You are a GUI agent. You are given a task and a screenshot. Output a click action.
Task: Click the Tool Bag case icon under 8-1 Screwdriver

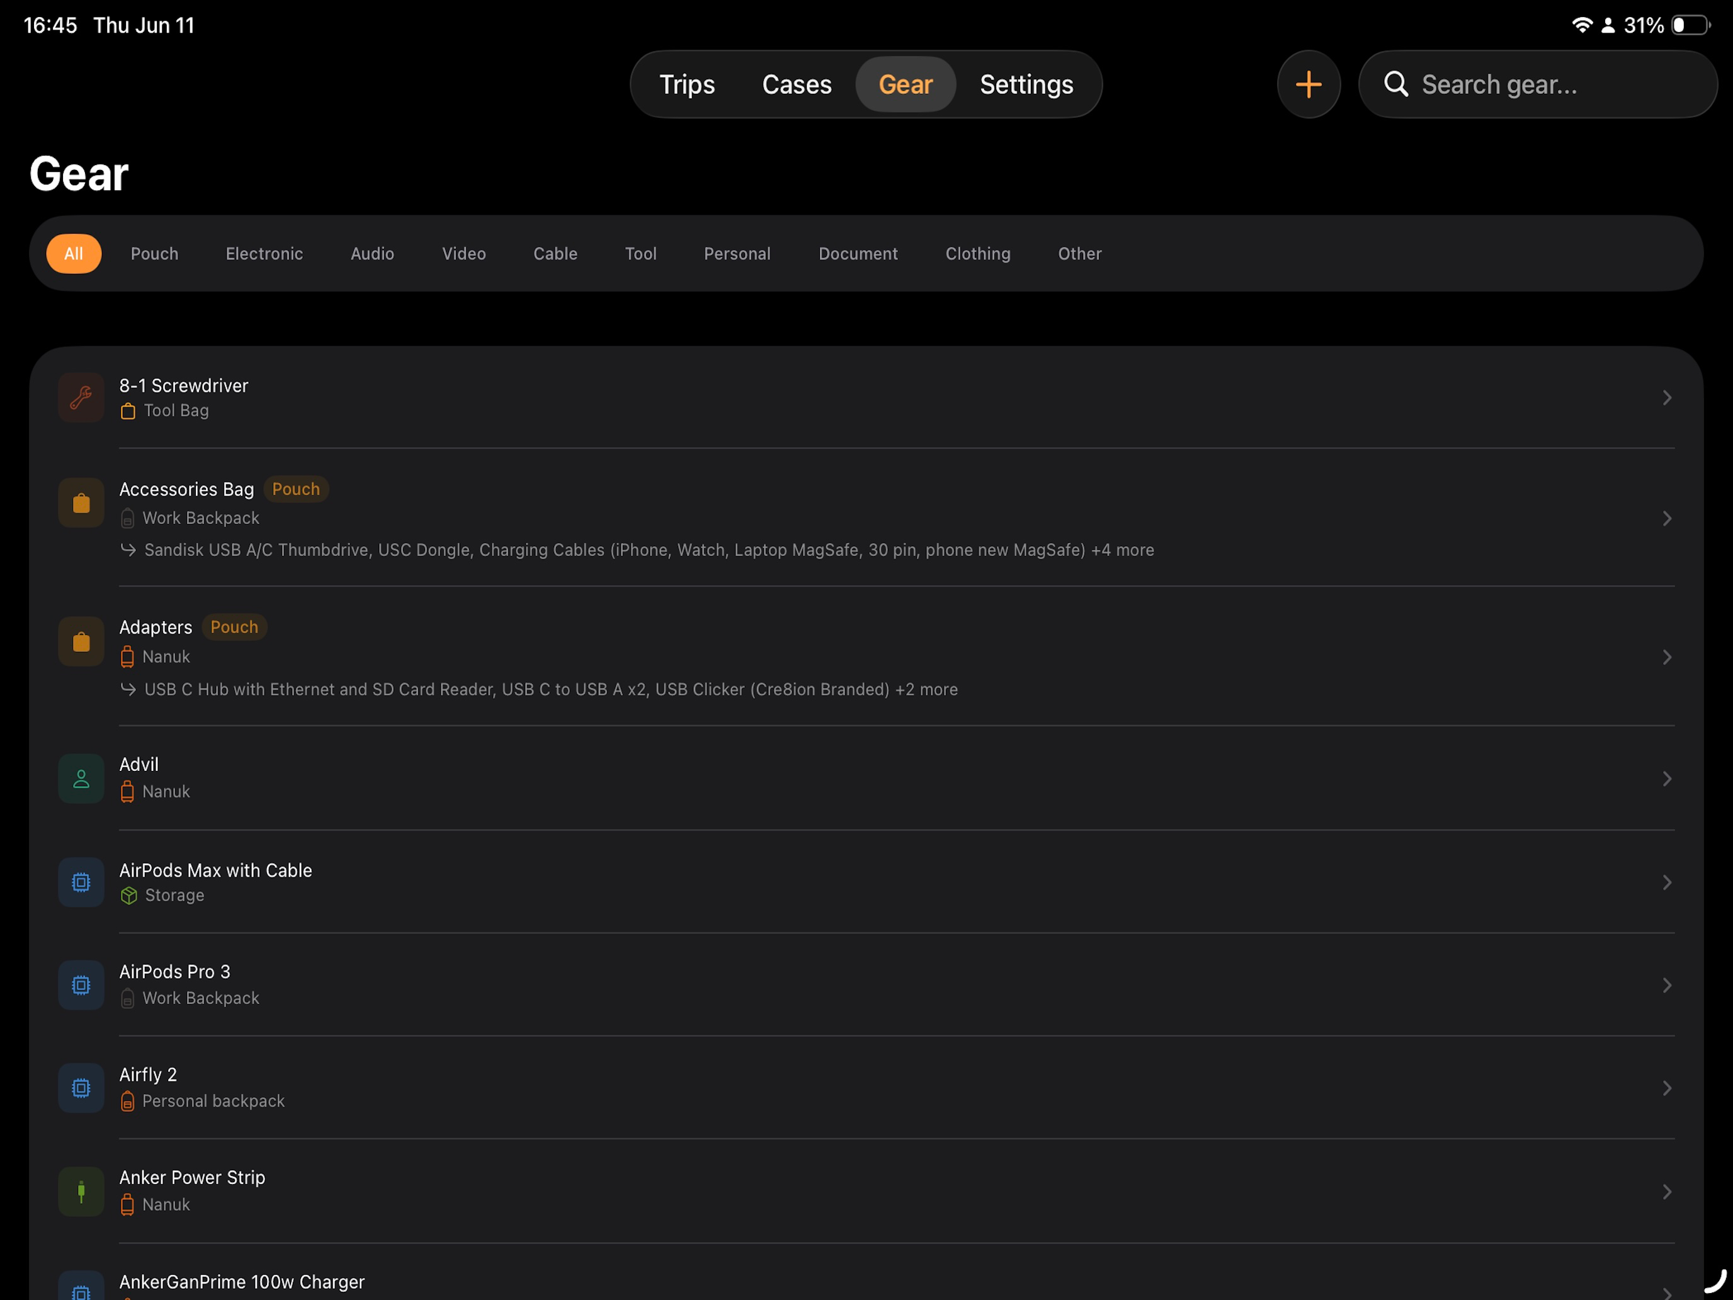pos(128,411)
